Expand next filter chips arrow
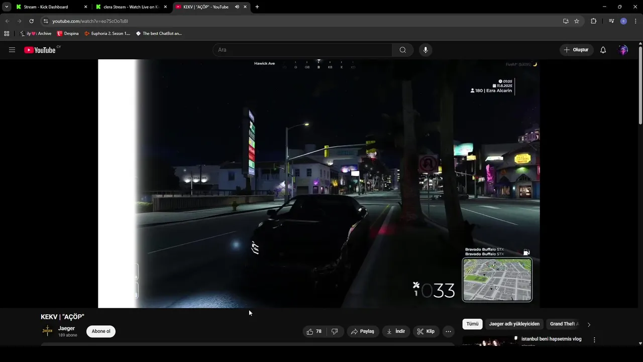 pyautogui.click(x=589, y=324)
